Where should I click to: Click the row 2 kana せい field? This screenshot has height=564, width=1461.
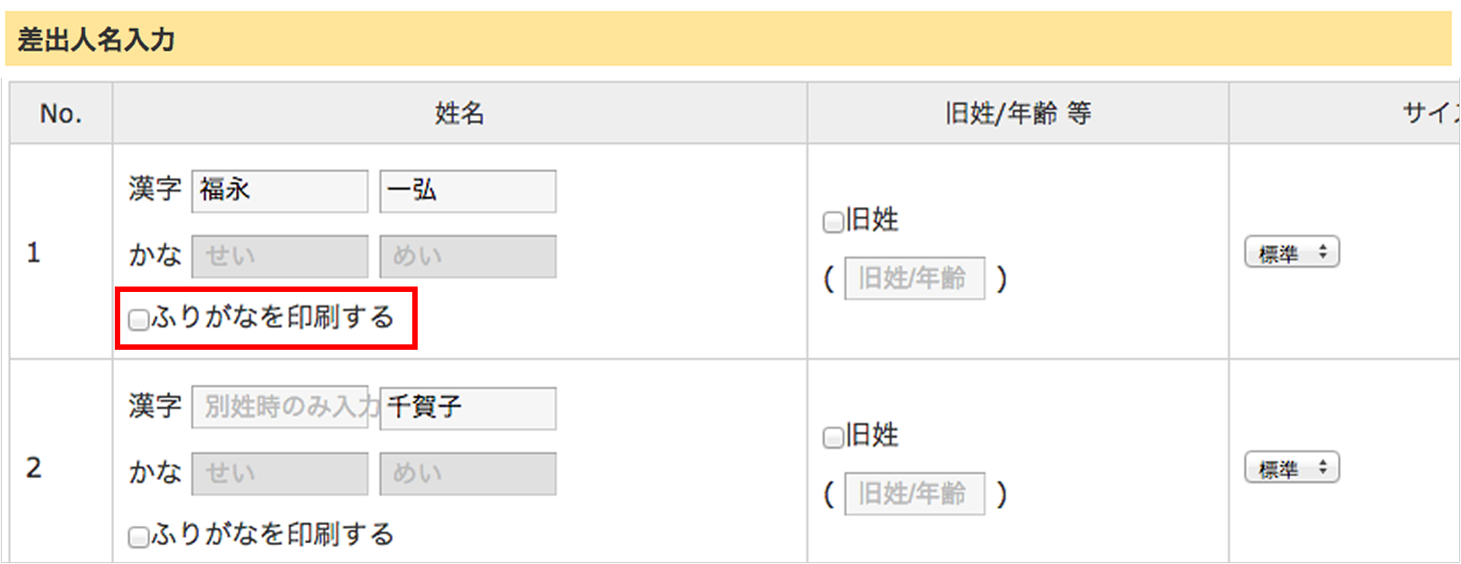(x=279, y=474)
